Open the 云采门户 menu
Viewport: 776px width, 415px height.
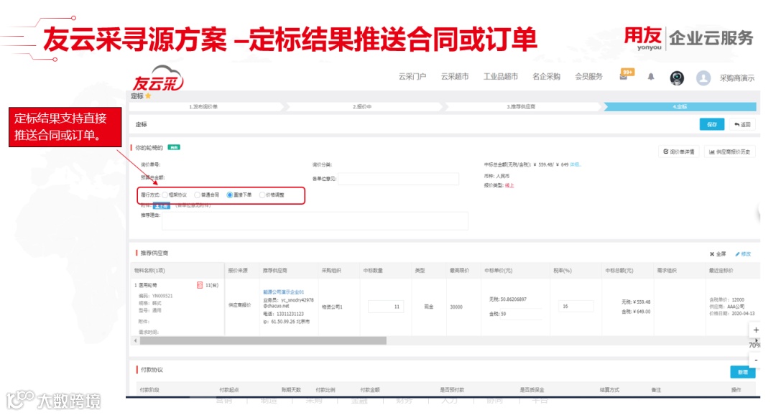412,77
